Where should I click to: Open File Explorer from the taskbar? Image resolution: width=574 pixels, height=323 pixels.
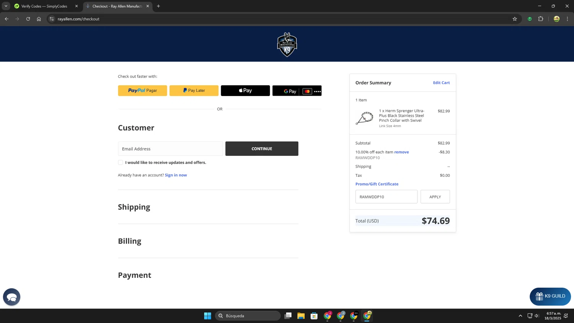(x=301, y=316)
